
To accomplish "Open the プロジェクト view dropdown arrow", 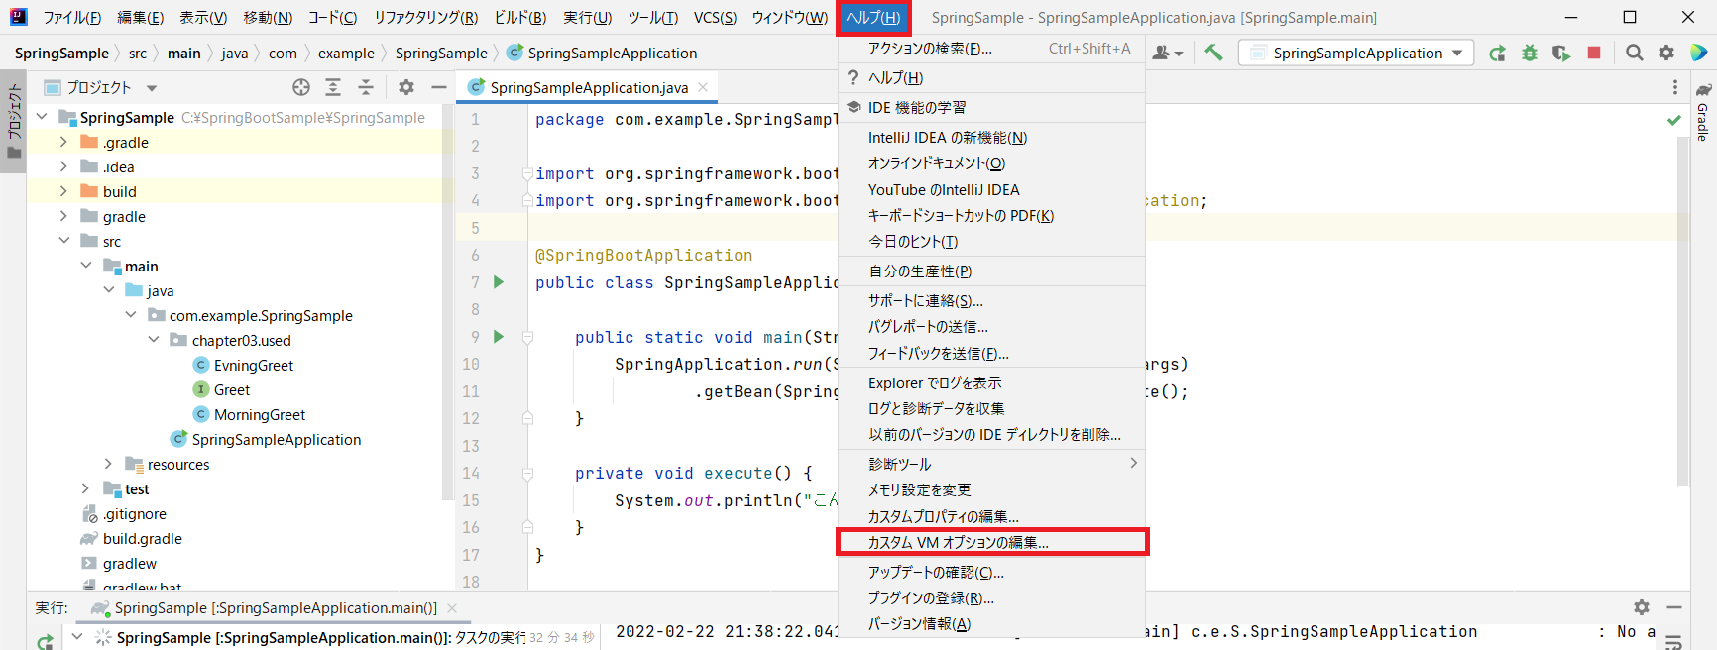I will (x=152, y=88).
